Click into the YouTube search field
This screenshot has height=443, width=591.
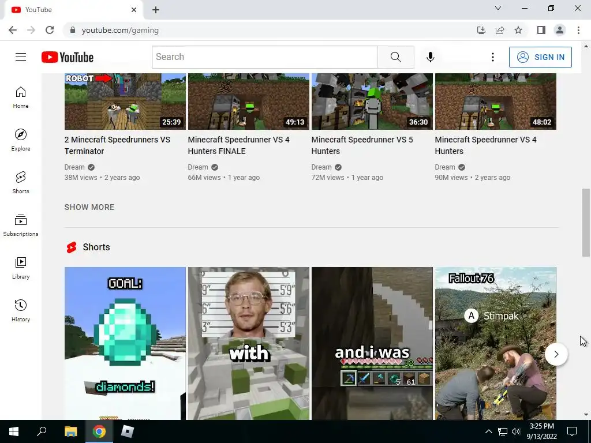point(265,57)
